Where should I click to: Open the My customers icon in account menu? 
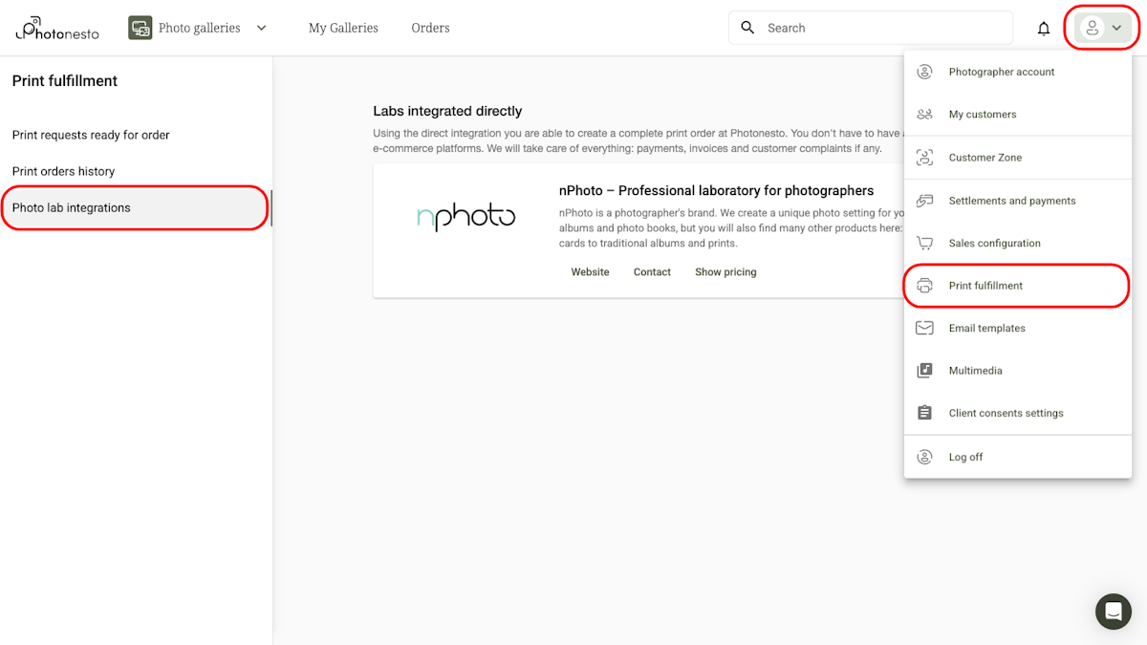point(924,114)
